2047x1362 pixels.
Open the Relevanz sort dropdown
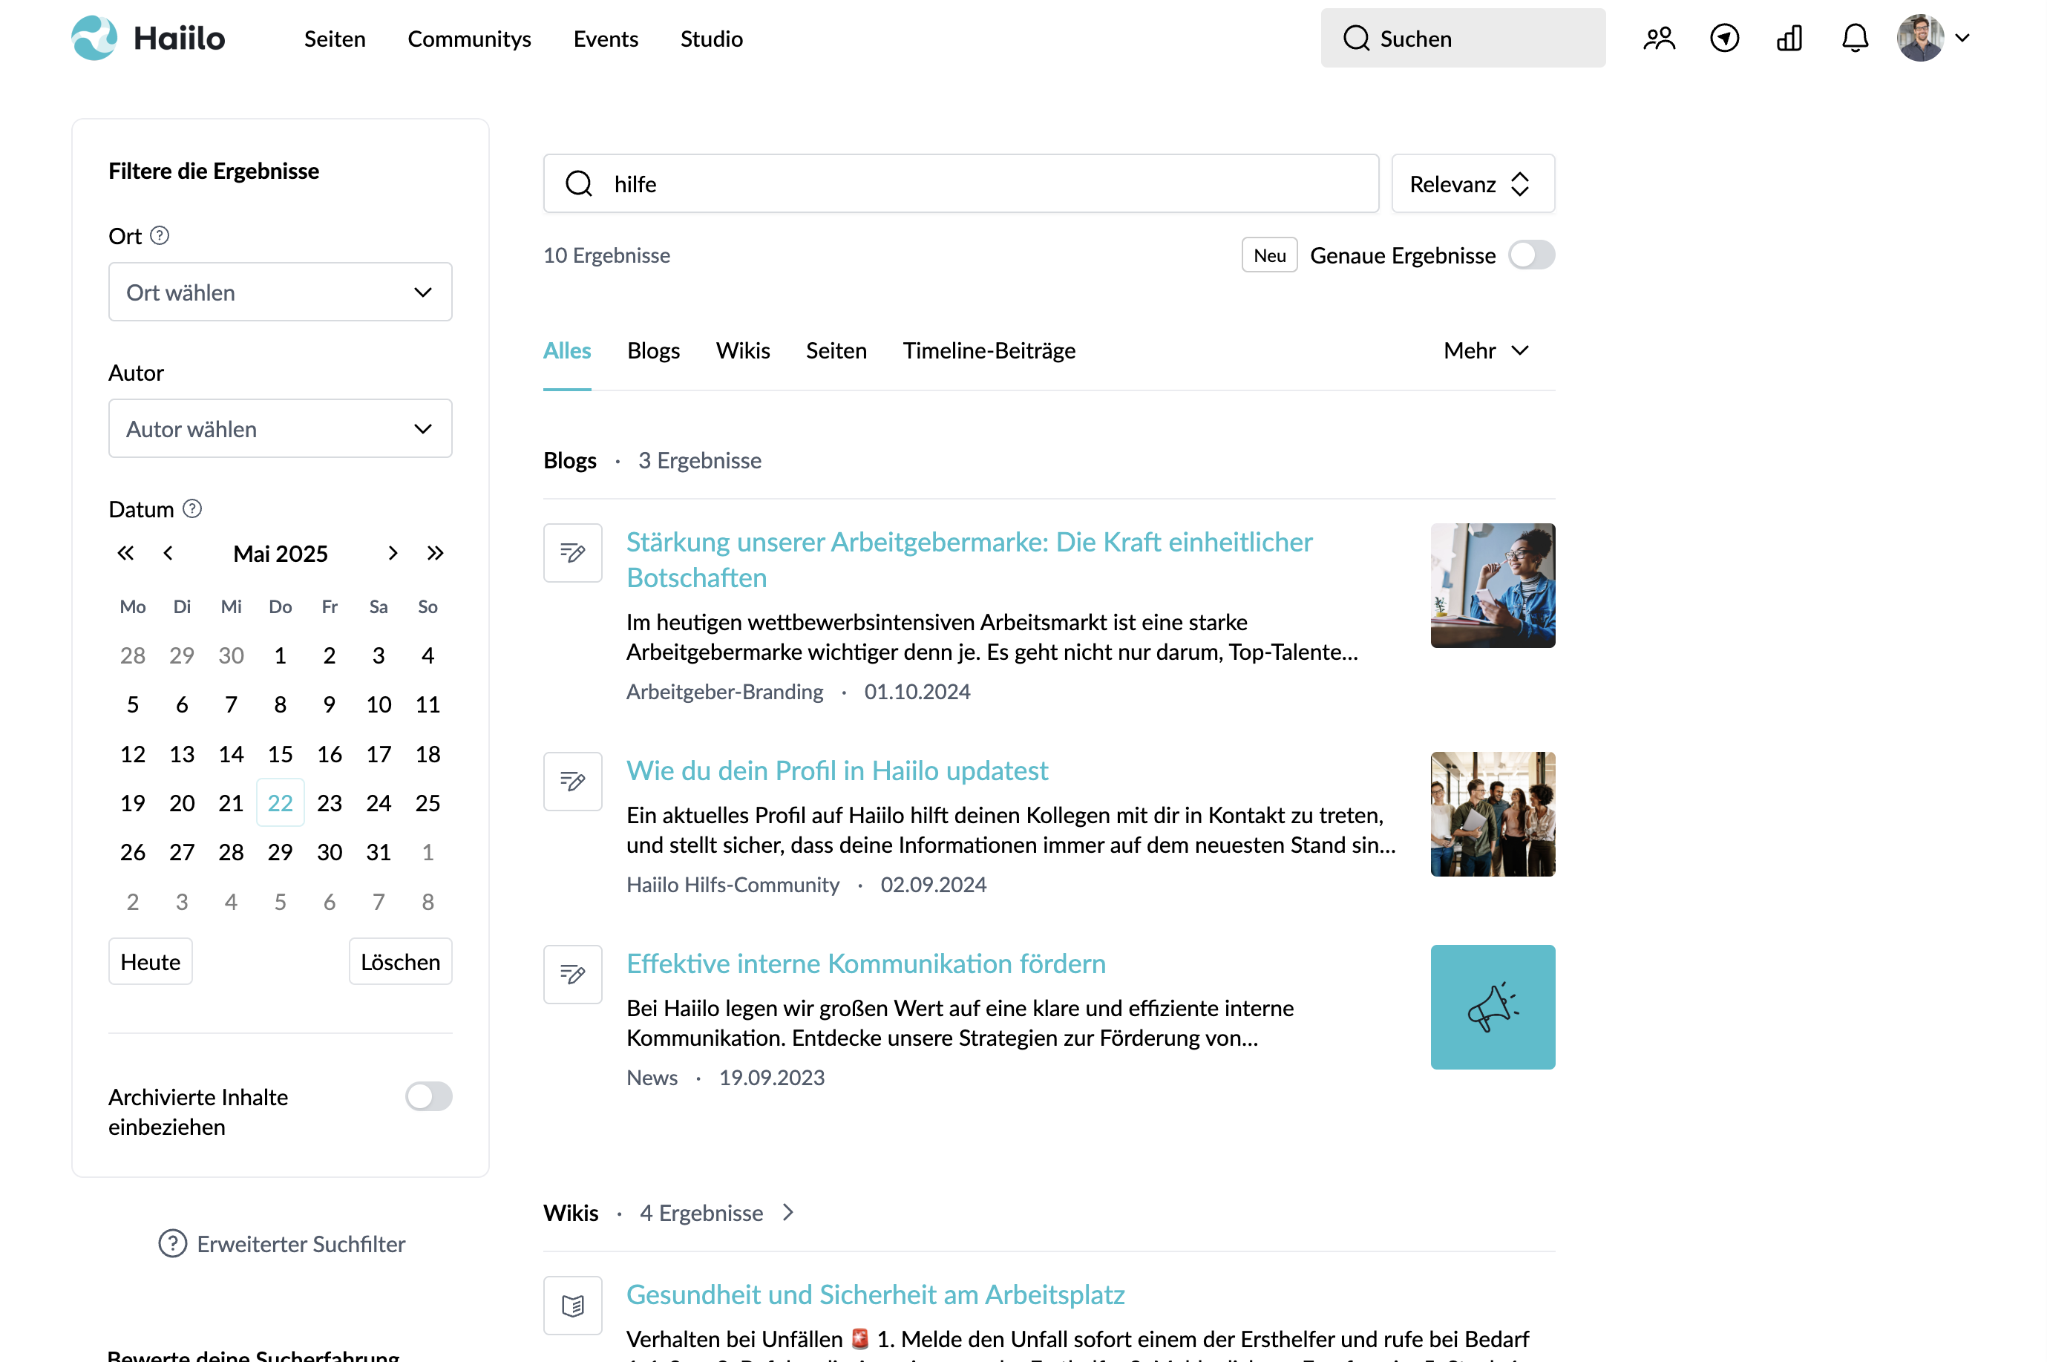click(1472, 184)
